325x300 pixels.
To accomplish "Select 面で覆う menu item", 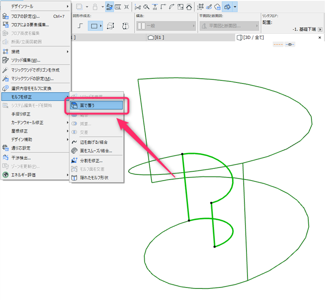I will point(97,106).
